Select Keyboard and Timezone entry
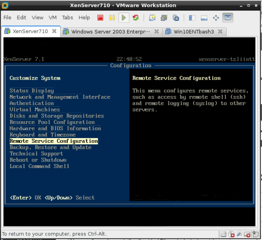This screenshot has width=262, height=240. click(43, 135)
